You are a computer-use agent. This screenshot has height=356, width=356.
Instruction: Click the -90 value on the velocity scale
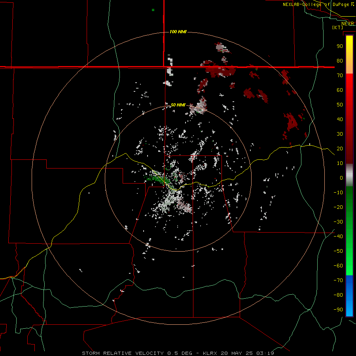(x=338, y=310)
